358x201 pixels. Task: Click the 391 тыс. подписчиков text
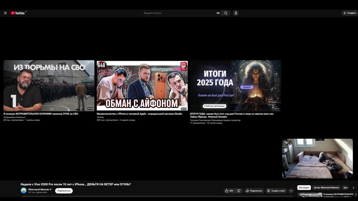[x=37, y=192]
